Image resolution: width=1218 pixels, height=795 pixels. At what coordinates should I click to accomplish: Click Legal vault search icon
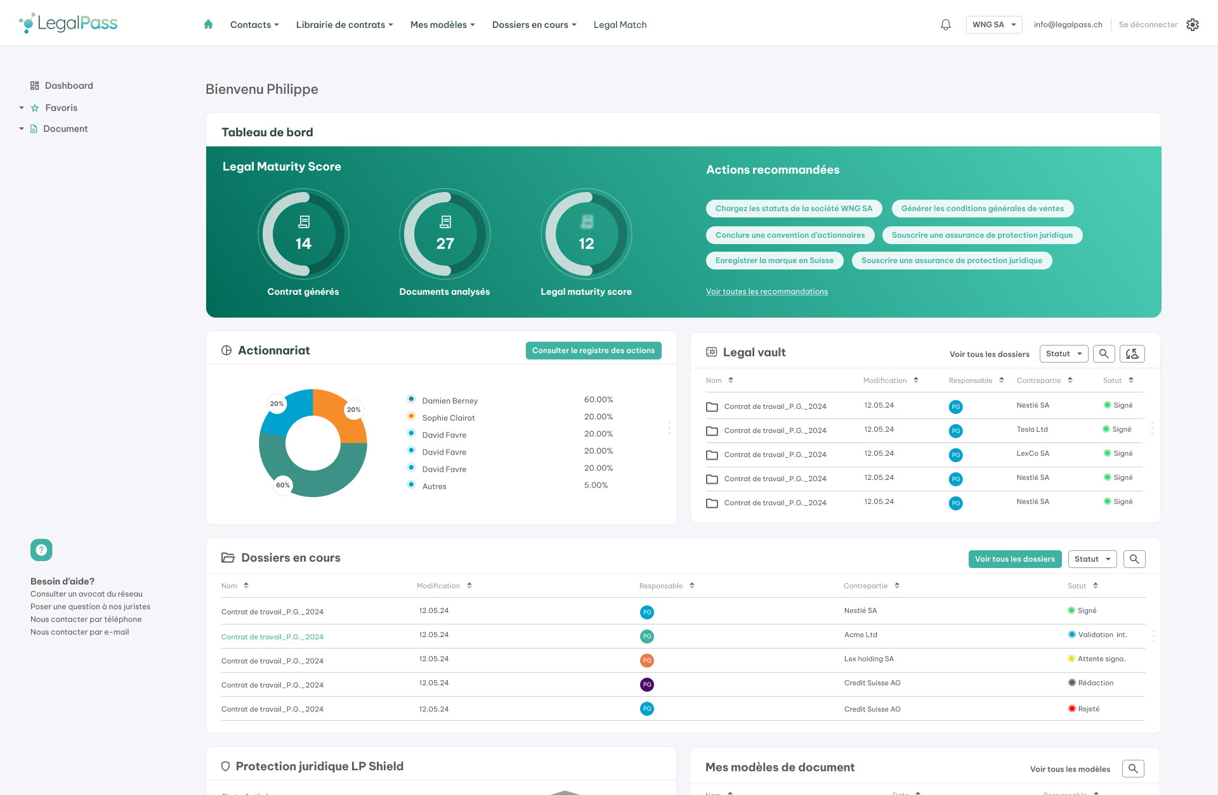[1104, 354]
